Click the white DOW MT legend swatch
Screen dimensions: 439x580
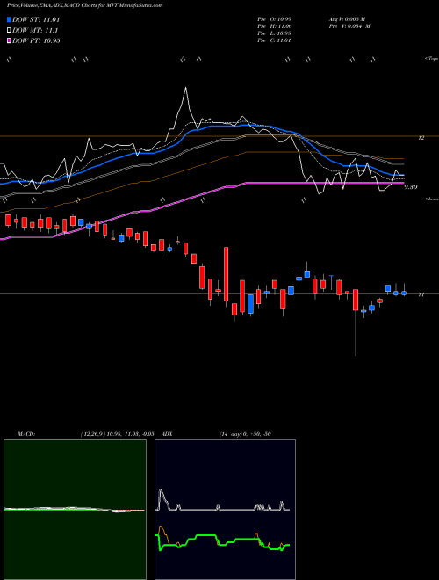pos(9,31)
